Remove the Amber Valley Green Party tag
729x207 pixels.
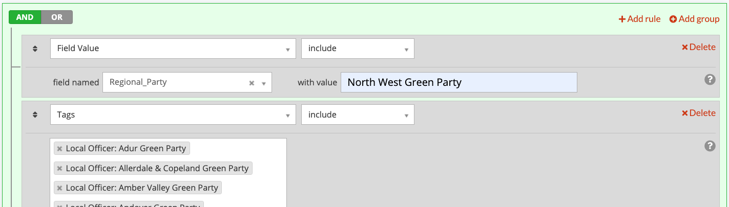coord(59,188)
